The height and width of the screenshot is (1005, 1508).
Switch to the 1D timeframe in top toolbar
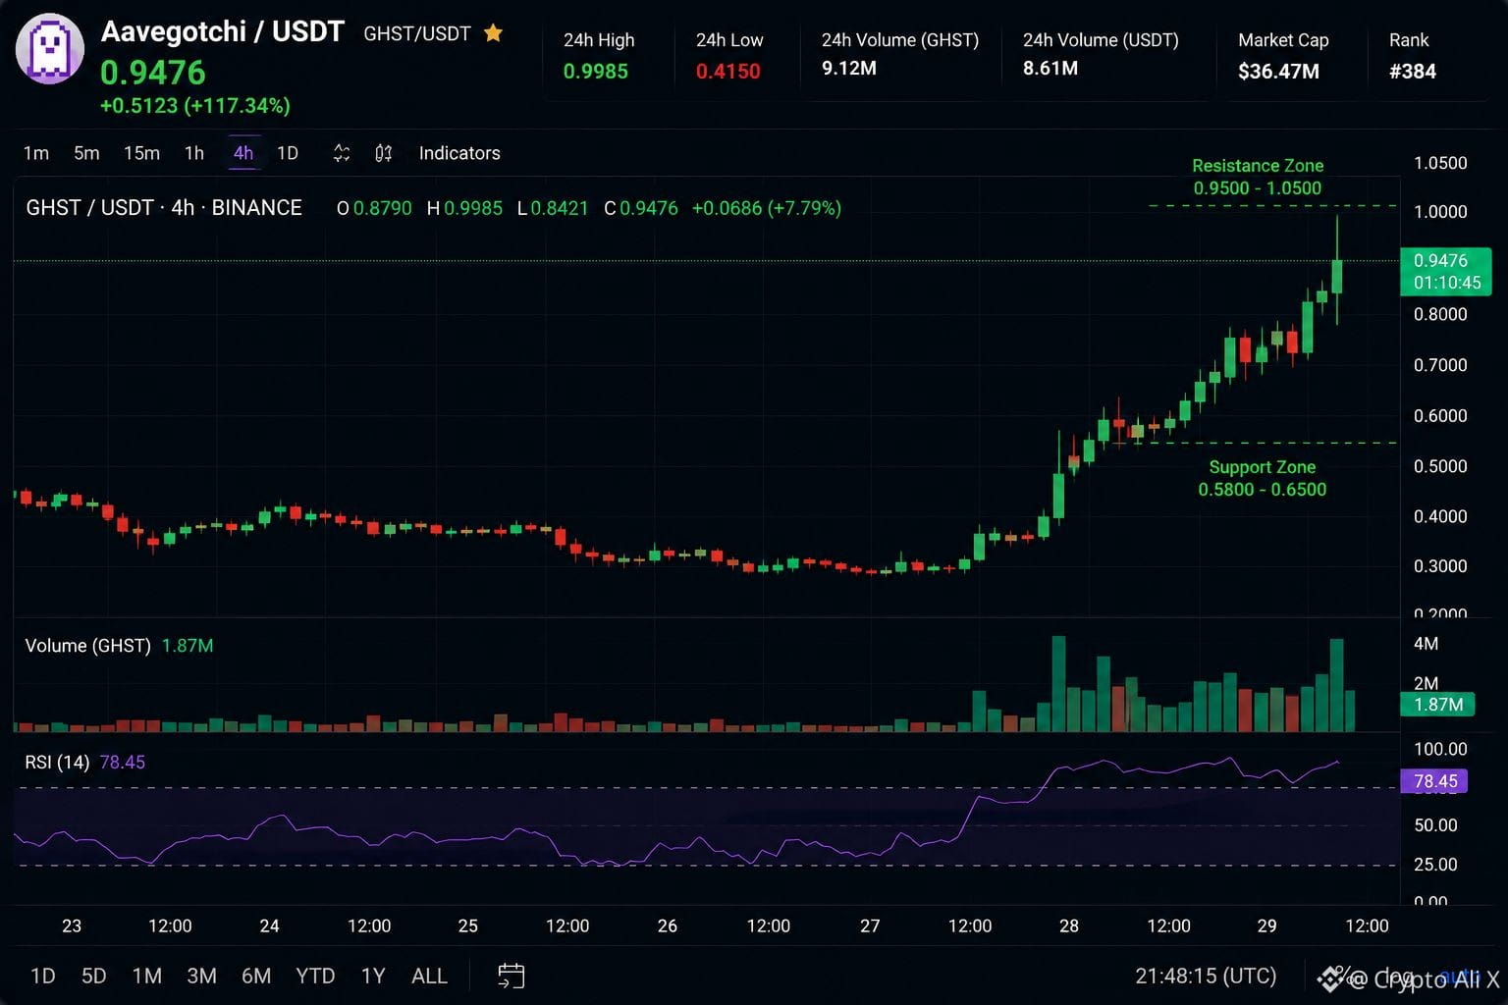288,153
